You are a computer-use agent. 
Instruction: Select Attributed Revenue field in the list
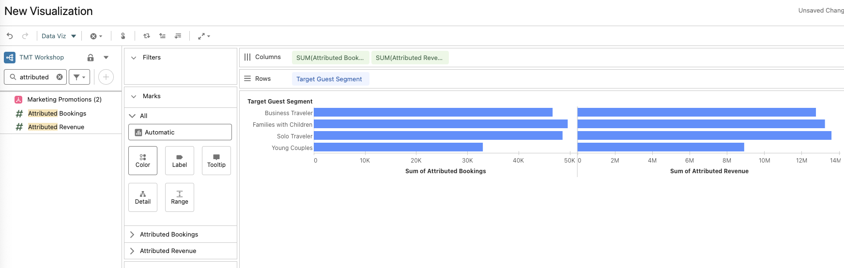click(x=56, y=127)
